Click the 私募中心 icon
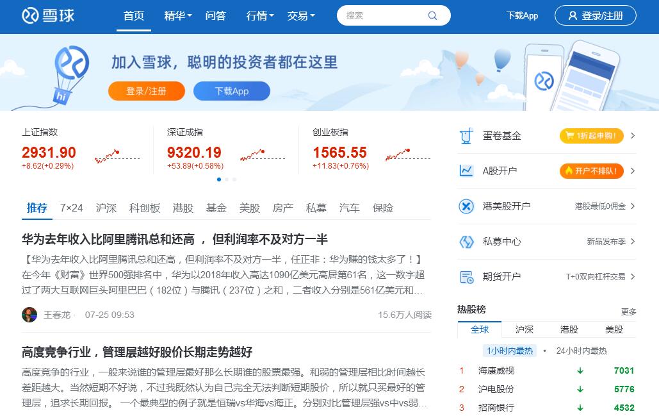Screen dimensions: 659x416 [466, 242]
